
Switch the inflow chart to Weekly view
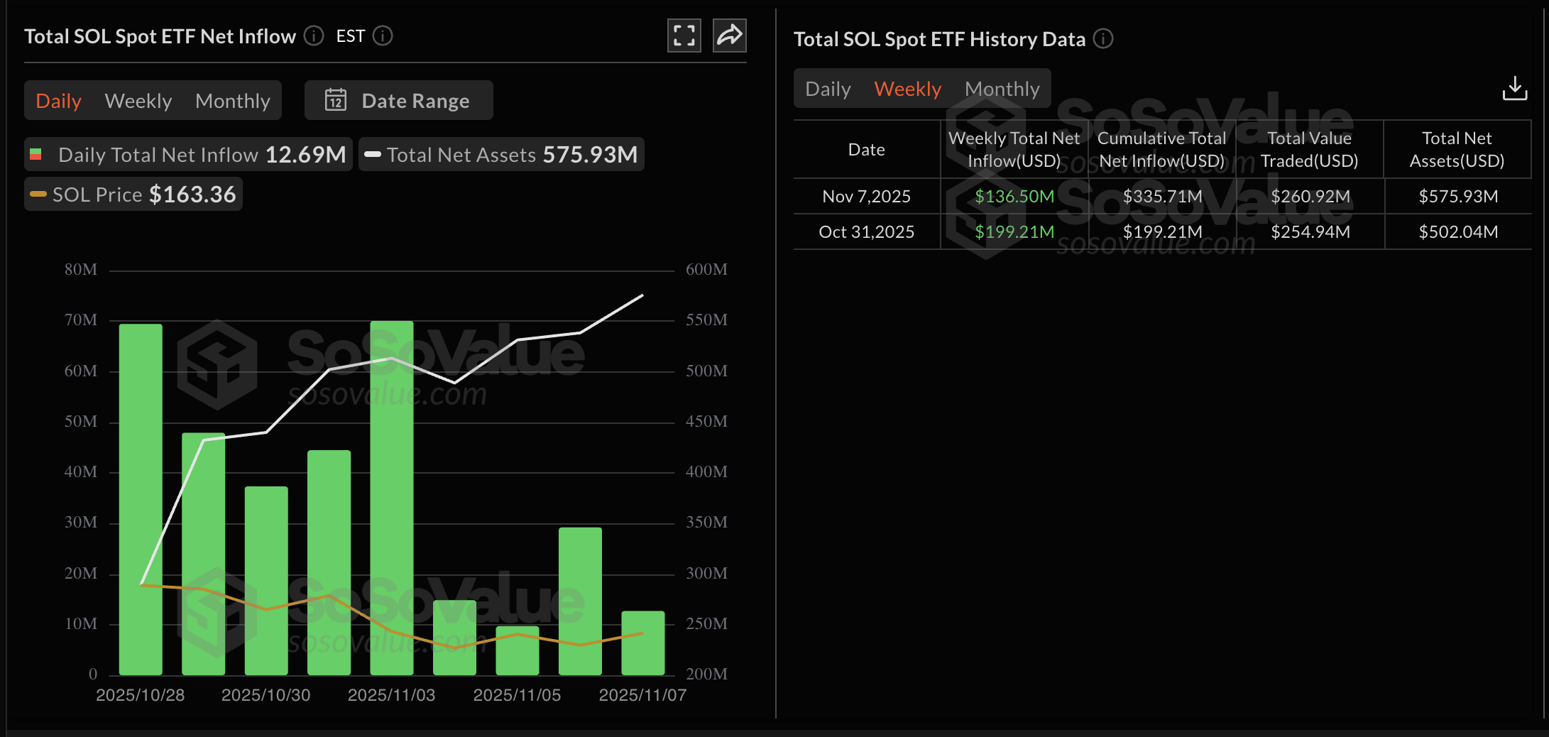point(138,100)
